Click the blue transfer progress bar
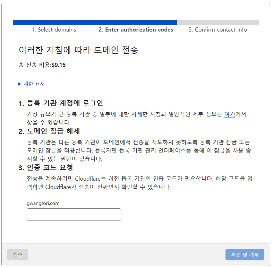This screenshot has height=268, width=273. (x=95, y=23)
